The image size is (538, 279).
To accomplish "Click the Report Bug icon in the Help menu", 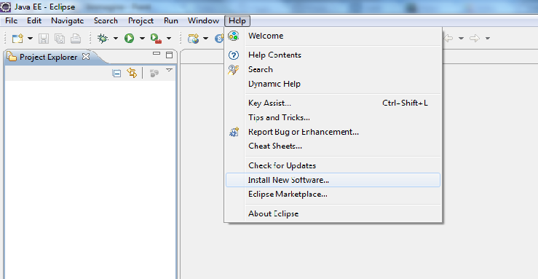I will [234, 132].
